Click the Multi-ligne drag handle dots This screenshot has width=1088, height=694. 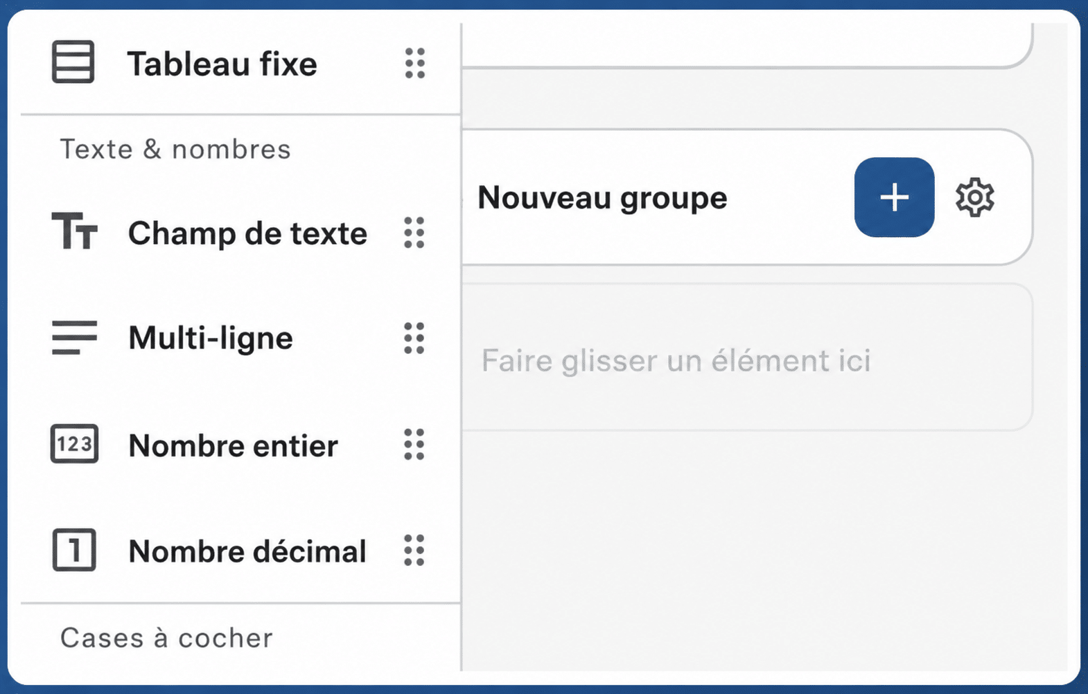coord(414,338)
